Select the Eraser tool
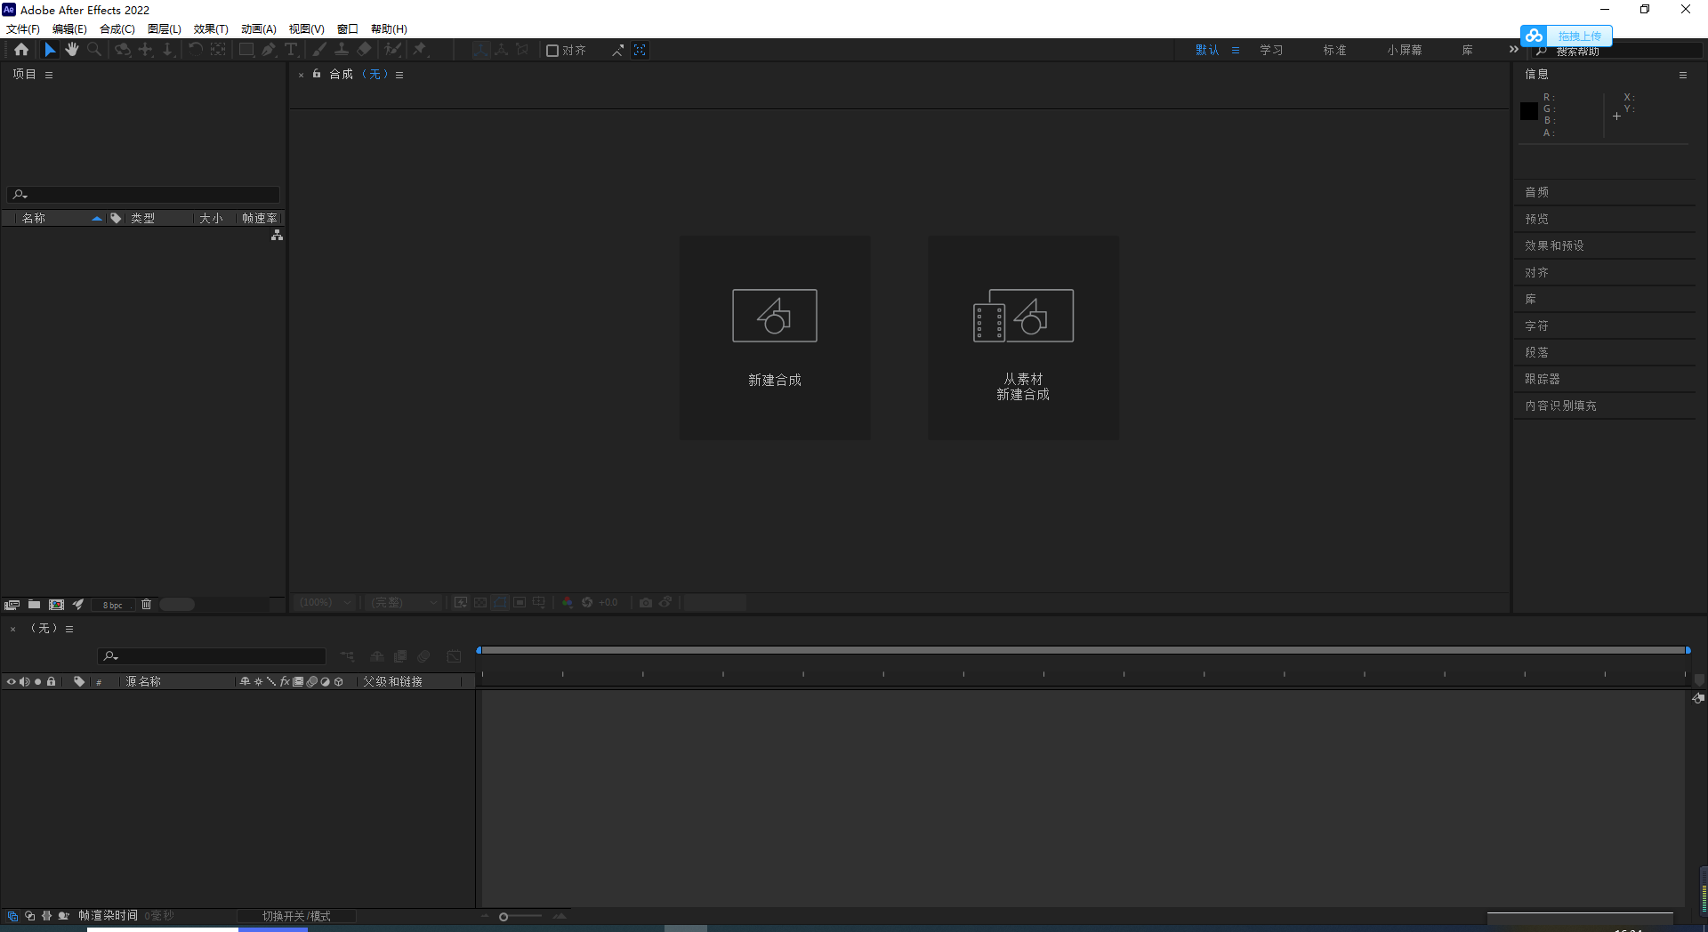Screen dimensions: 1708x932 coord(365,50)
